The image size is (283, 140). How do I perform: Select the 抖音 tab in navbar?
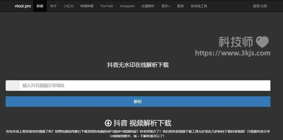[40, 6]
